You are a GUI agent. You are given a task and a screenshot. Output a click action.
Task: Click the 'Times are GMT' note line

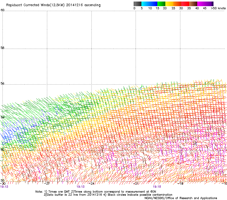click(x=96, y=192)
